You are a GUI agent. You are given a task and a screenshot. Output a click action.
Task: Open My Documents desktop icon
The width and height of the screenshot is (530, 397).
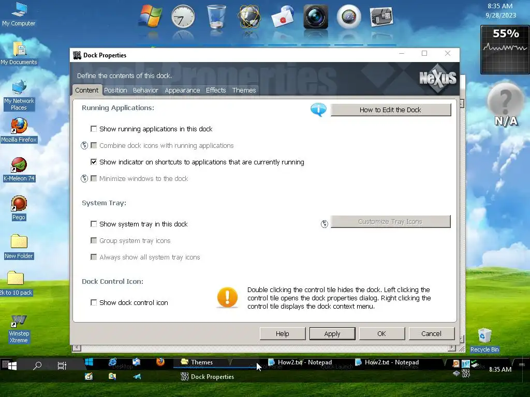tap(19, 53)
